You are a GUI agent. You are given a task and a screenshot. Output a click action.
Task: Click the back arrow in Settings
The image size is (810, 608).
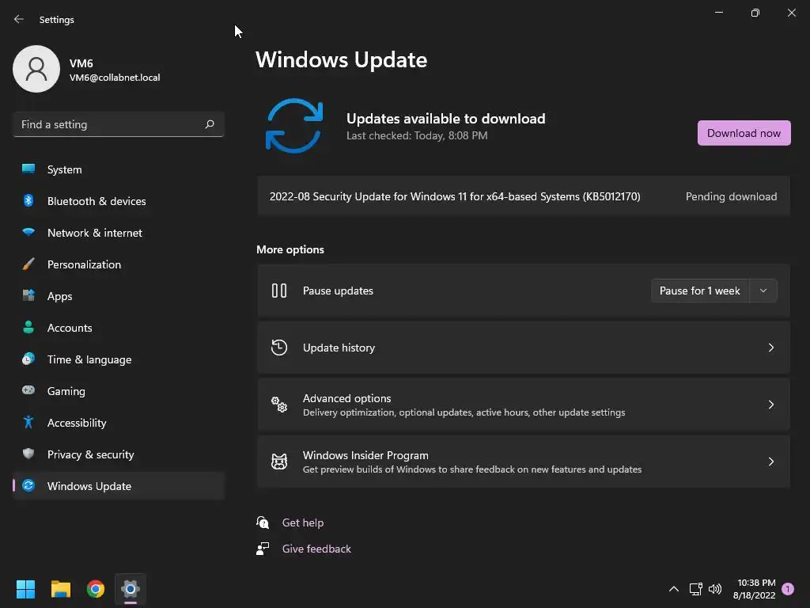19,20
